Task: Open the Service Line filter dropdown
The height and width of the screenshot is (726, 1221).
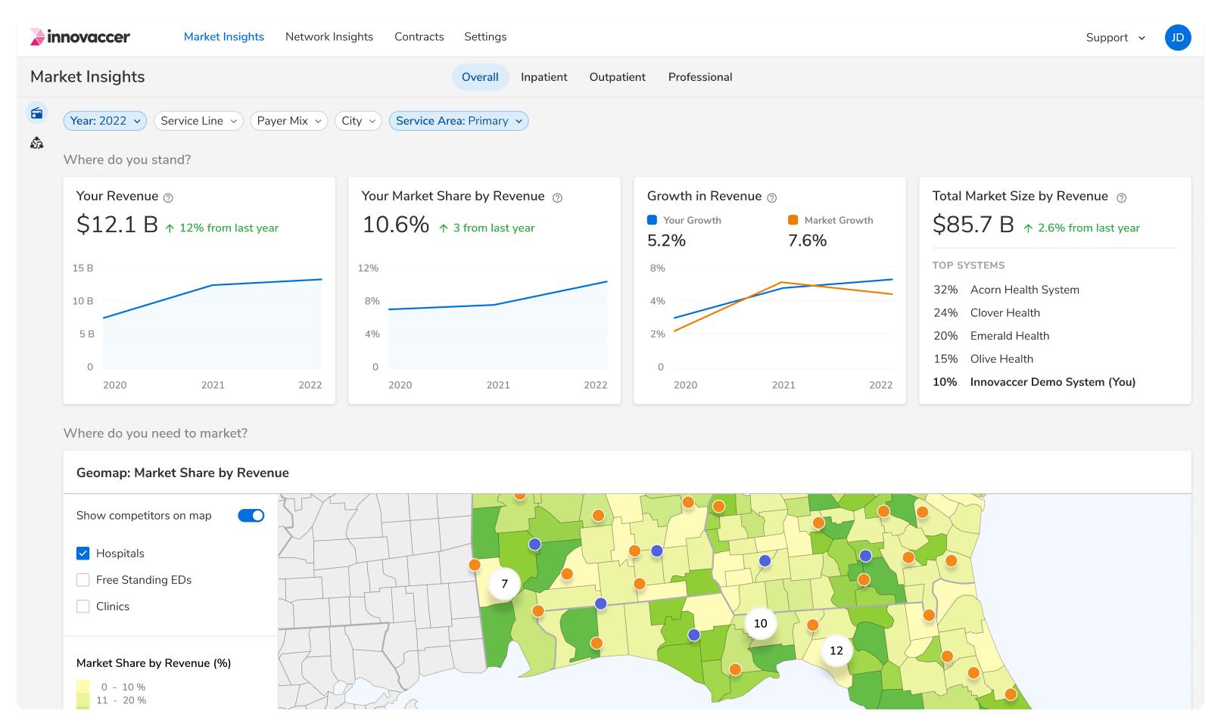Action: [198, 121]
